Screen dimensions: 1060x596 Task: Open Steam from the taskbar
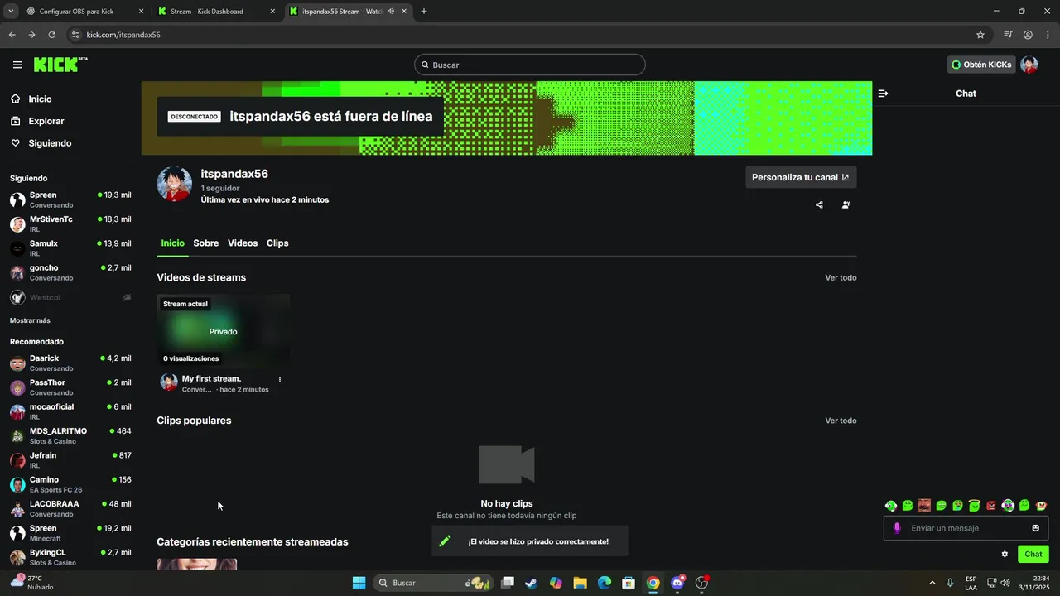pos(532,583)
